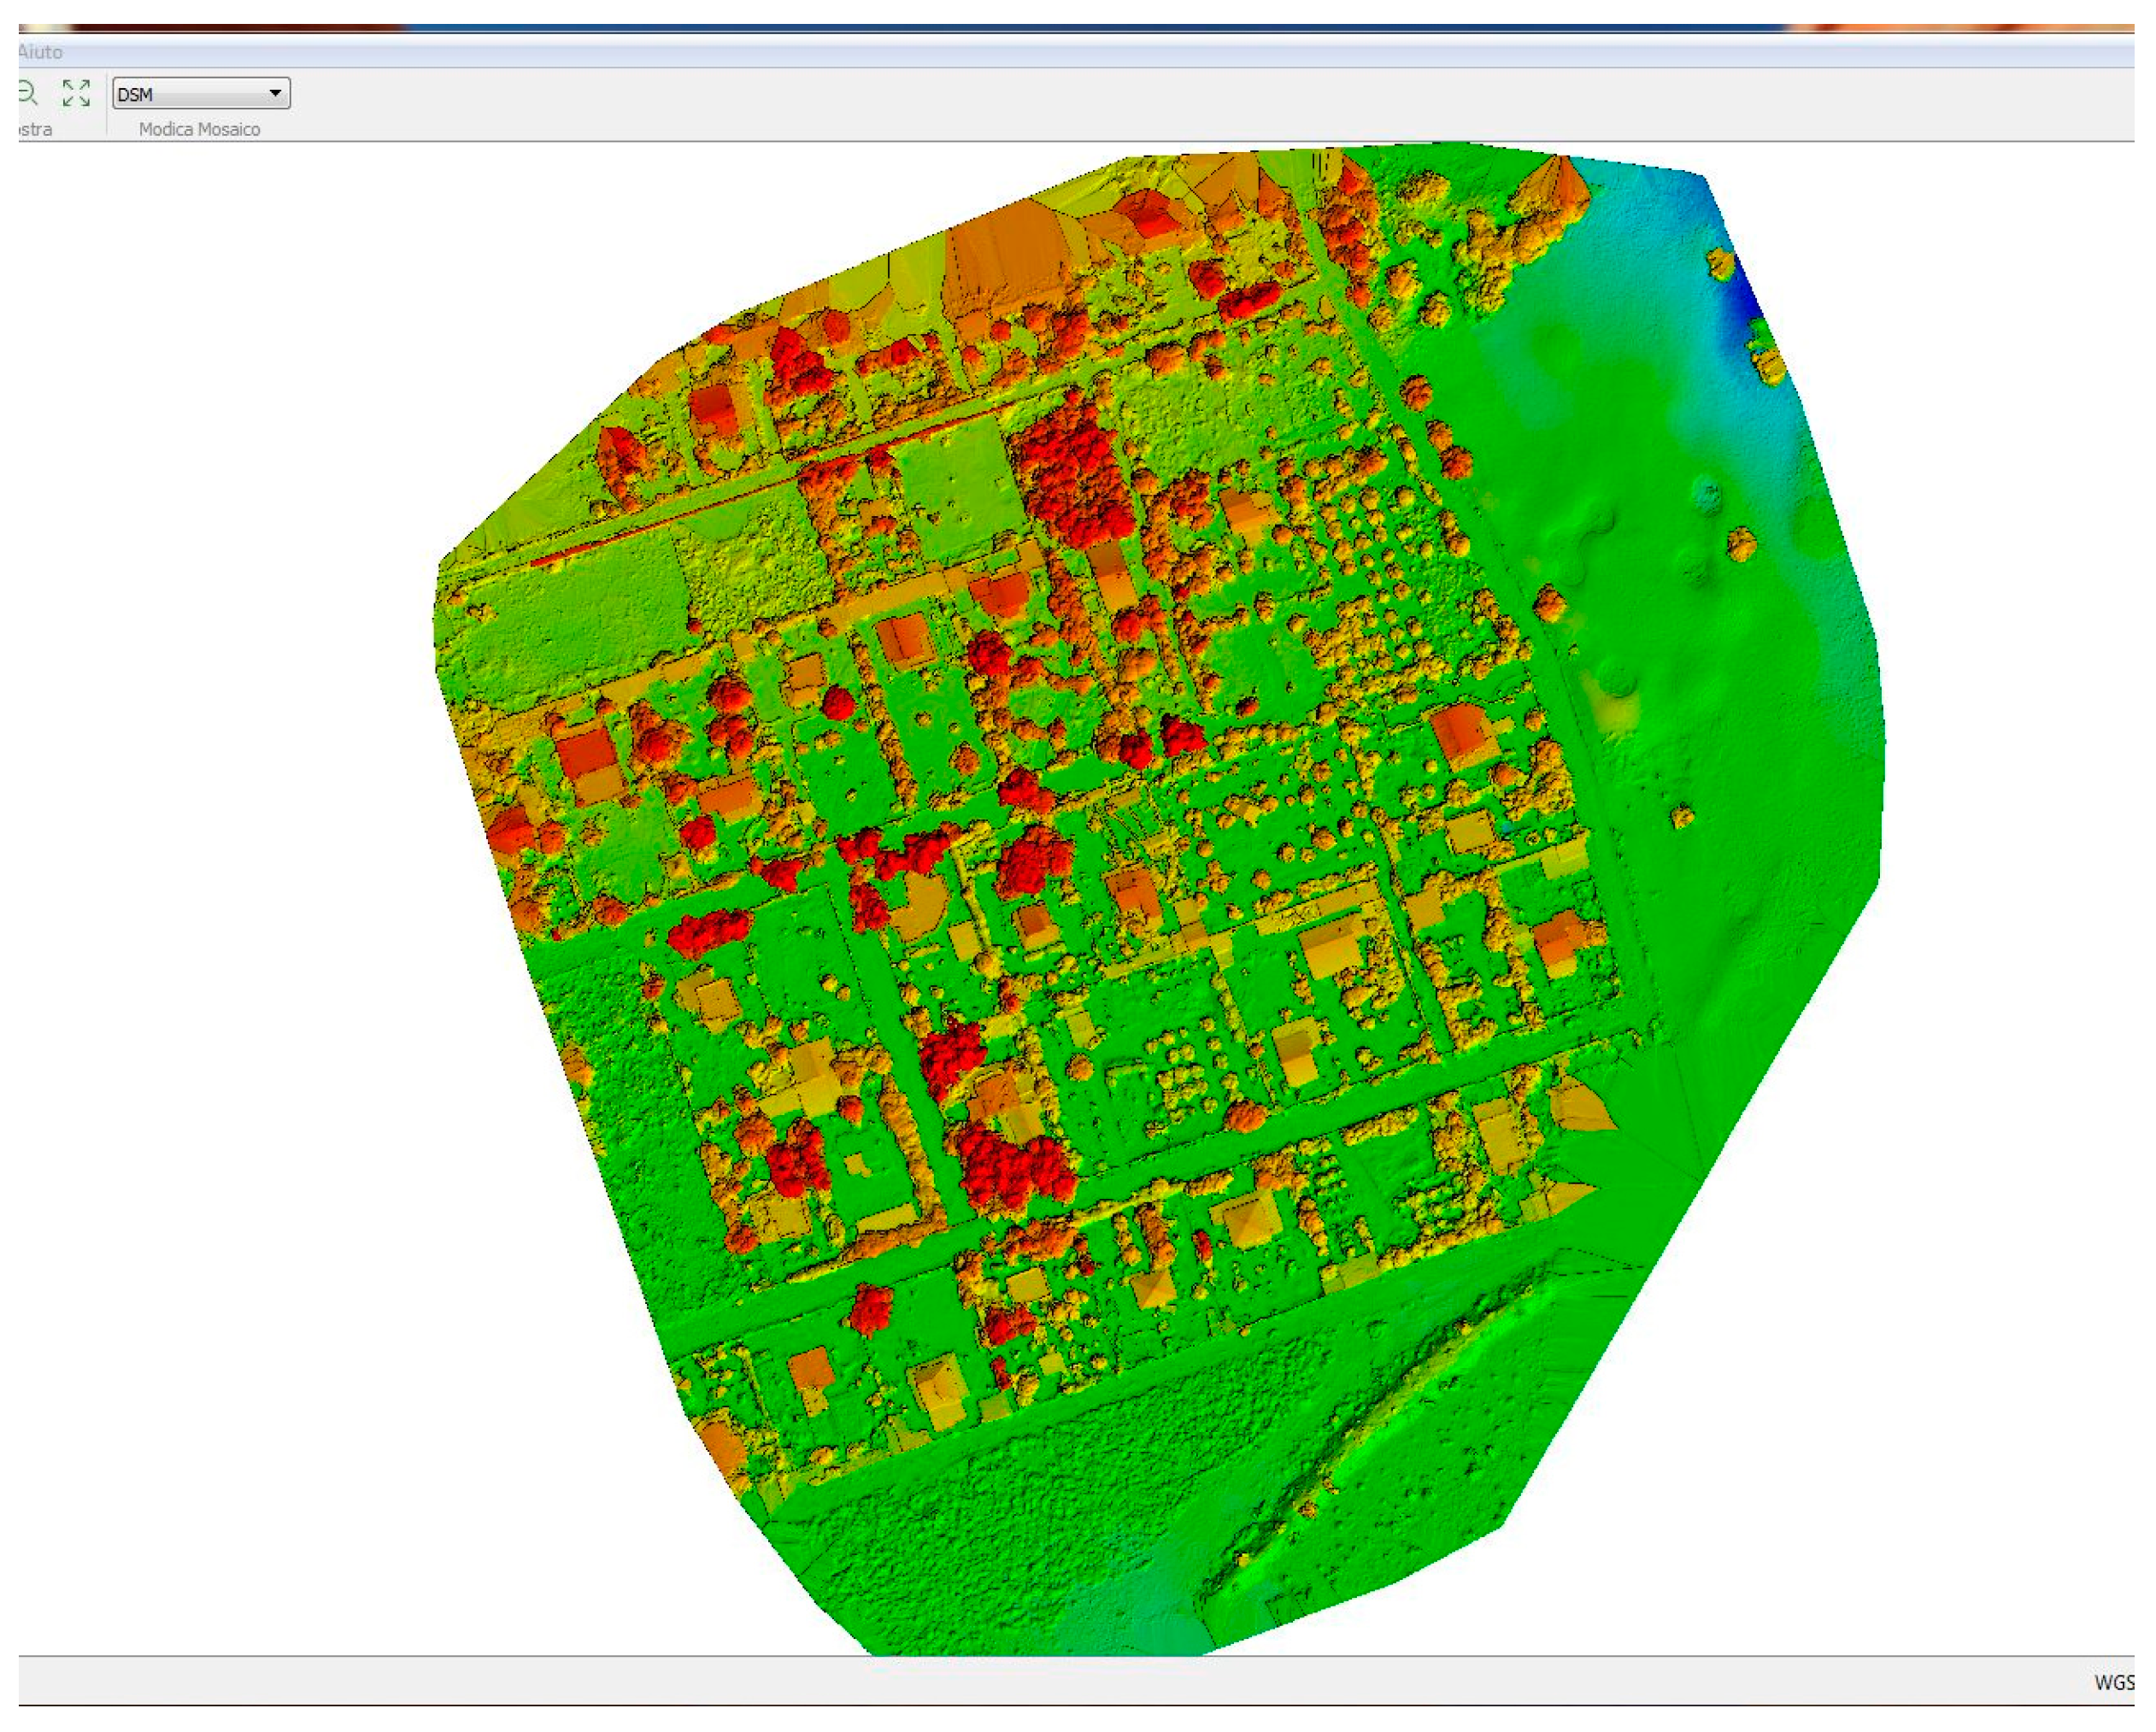Open the Aiuto menu
This screenshot has width=2156, height=1732.
[40, 52]
